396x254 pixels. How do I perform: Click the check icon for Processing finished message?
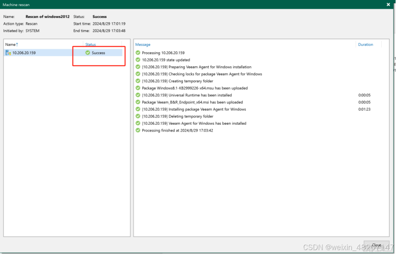tap(138, 130)
